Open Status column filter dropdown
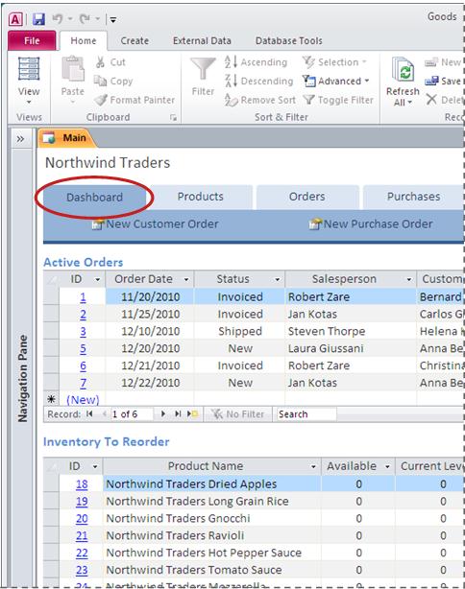Screen dimensions: 465x589 click(278, 279)
